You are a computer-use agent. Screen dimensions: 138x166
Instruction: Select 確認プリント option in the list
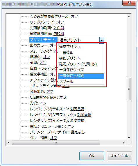click(81, 58)
